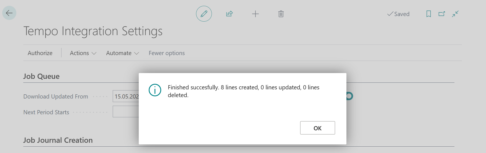Click the trash delete icon
The width and height of the screenshot is (486, 153).
tap(281, 14)
